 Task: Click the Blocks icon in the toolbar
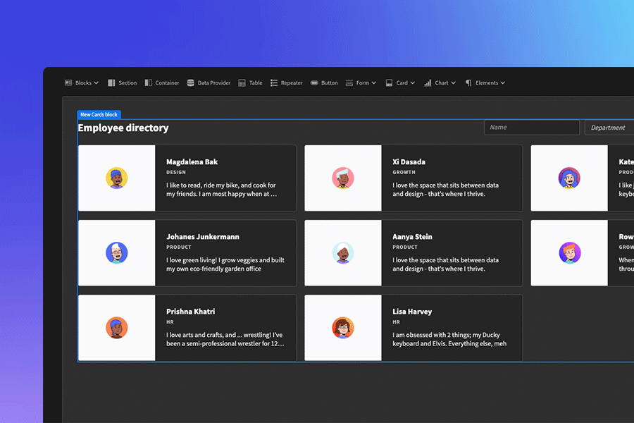click(x=68, y=82)
